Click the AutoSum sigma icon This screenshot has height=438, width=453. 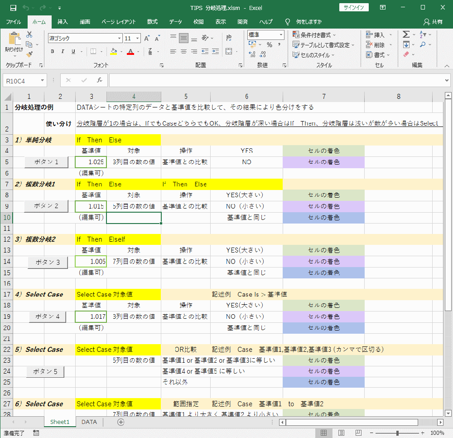[406, 34]
